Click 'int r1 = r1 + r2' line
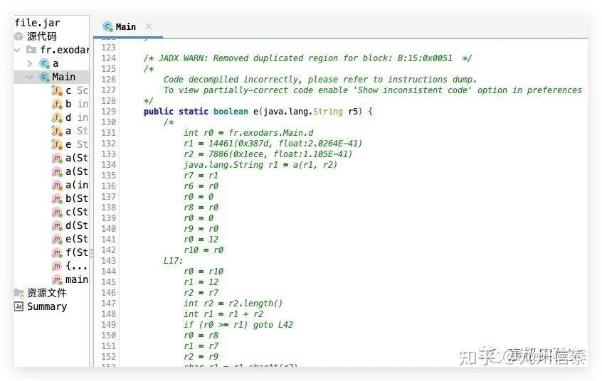 [223, 314]
